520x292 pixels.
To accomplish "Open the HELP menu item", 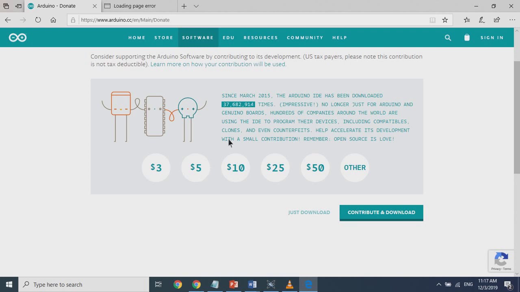I will click(x=340, y=38).
